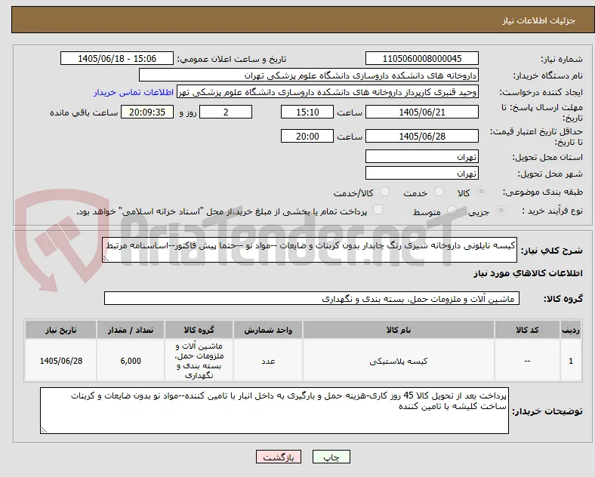The height and width of the screenshot is (477, 595).
Task: Click the resize handle of description box
Action: tap(106, 258)
